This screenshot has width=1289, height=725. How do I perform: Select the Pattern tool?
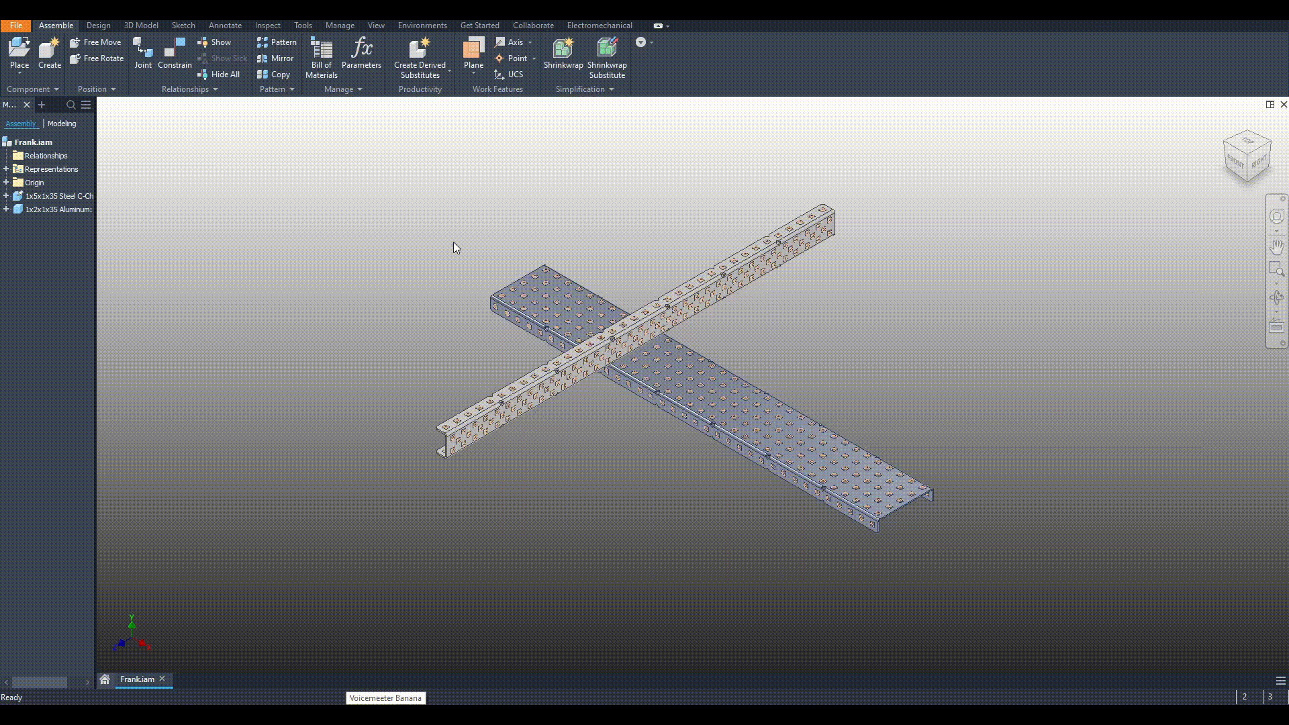(277, 42)
